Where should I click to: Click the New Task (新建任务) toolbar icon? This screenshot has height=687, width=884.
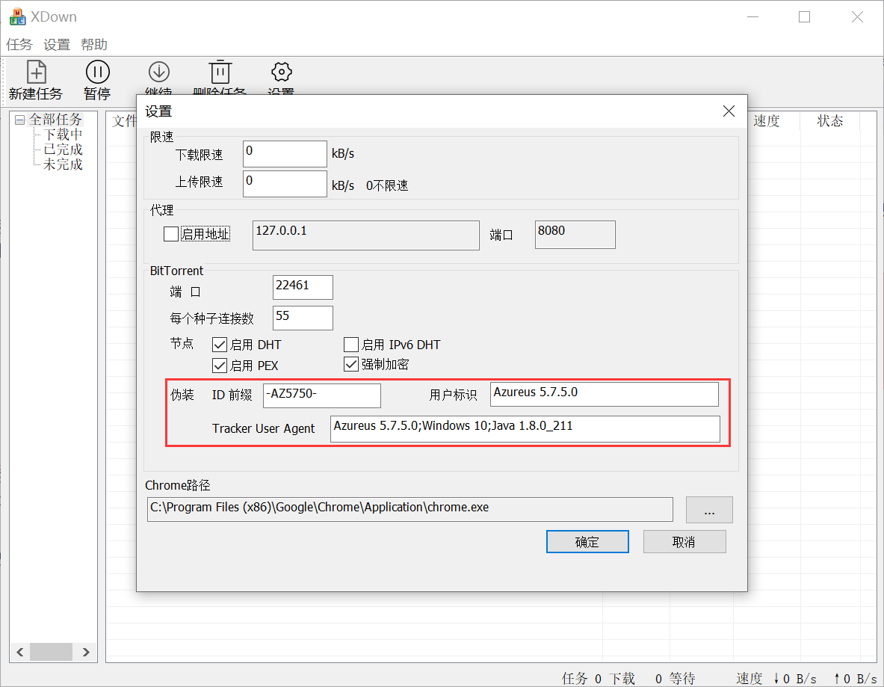pos(36,73)
